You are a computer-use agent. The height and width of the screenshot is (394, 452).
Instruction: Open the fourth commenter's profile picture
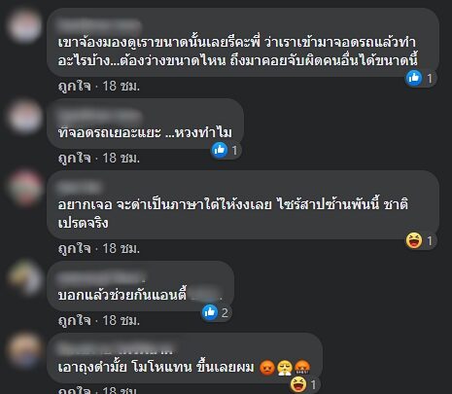[25, 279]
